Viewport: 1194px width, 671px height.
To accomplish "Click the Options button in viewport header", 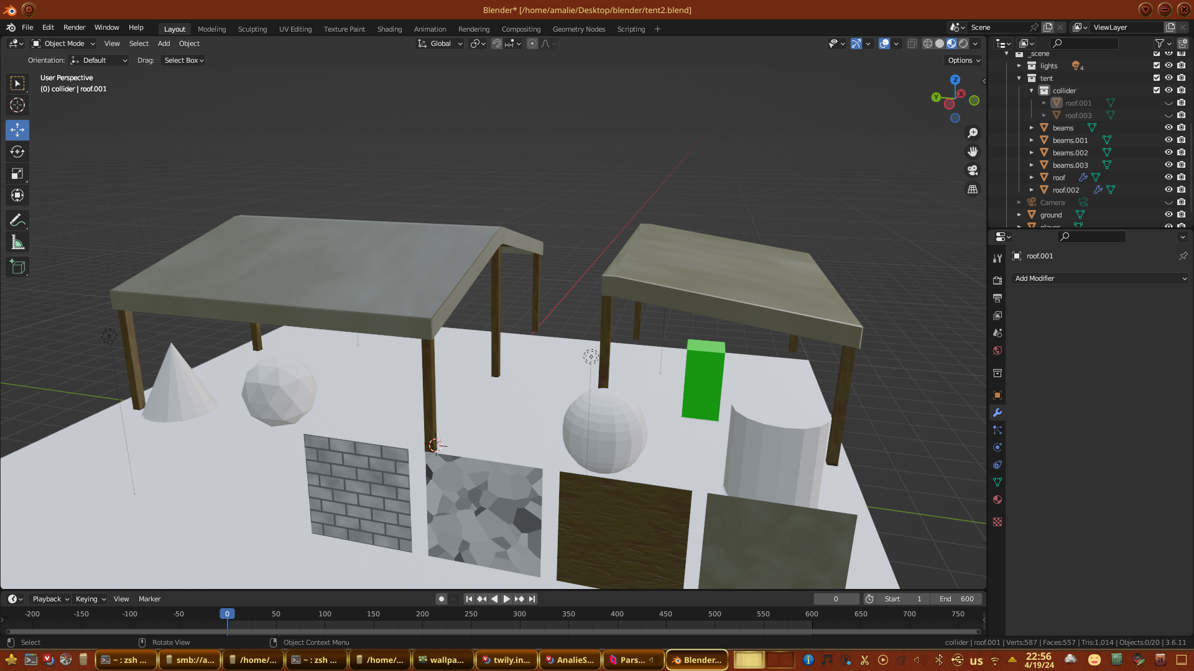I will 963,60.
